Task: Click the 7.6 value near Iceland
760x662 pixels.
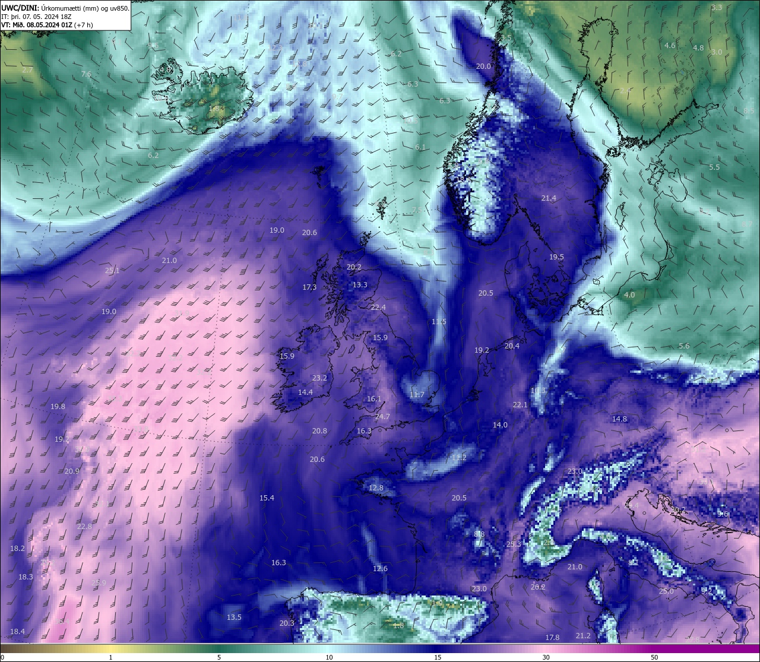Action: click(86, 74)
